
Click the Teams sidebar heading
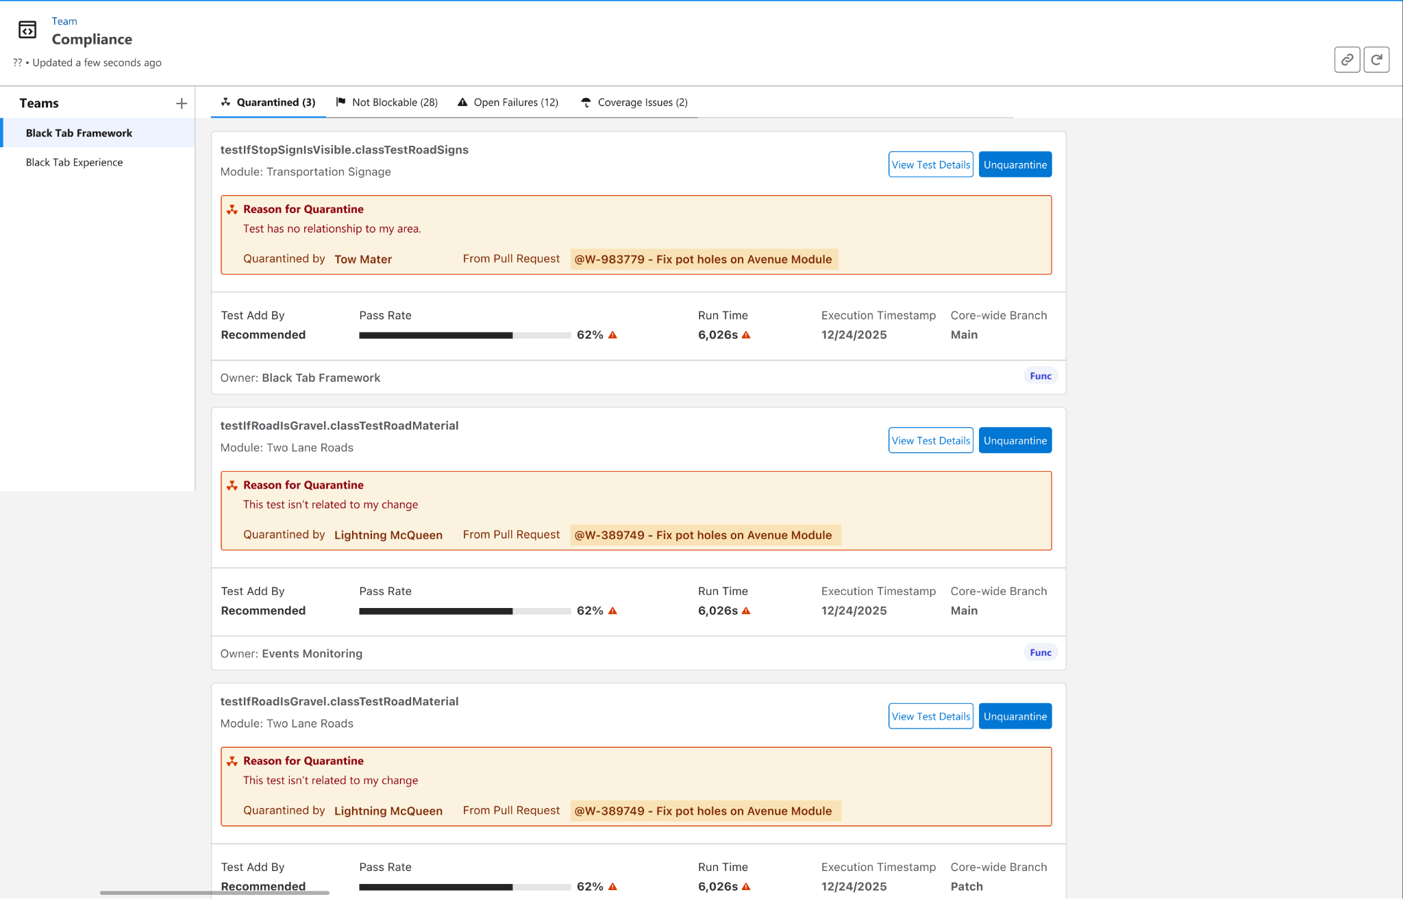39,103
